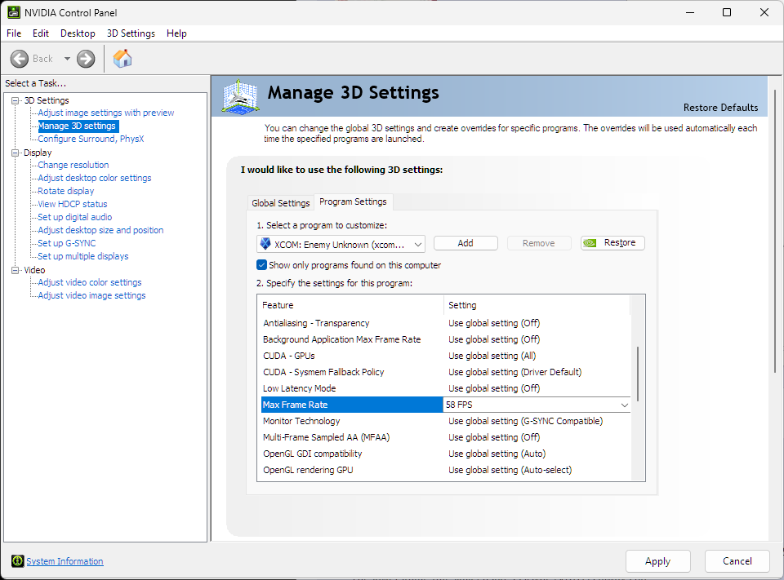Click Monitor Technology G-SYNC Compatible setting value
784x580 pixels.
click(x=525, y=421)
